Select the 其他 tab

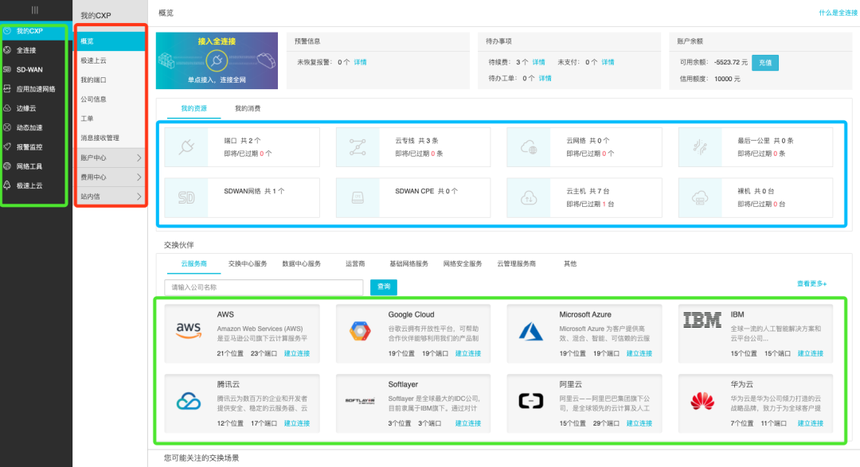click(x=570, y=263)
